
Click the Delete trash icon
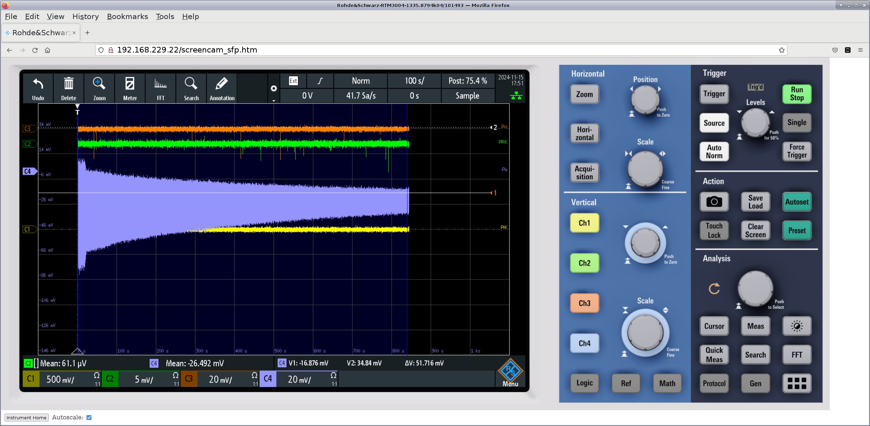68,85
